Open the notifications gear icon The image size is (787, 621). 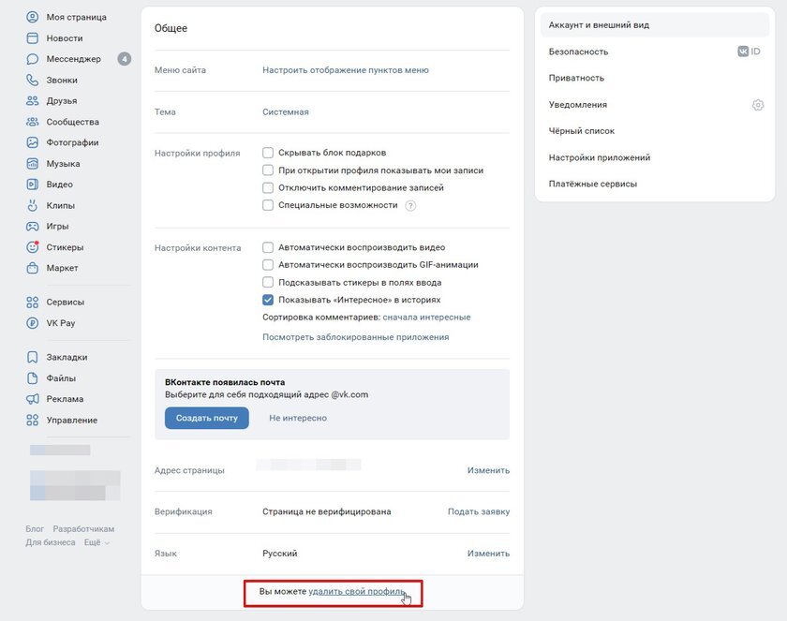tap(758, 105)
